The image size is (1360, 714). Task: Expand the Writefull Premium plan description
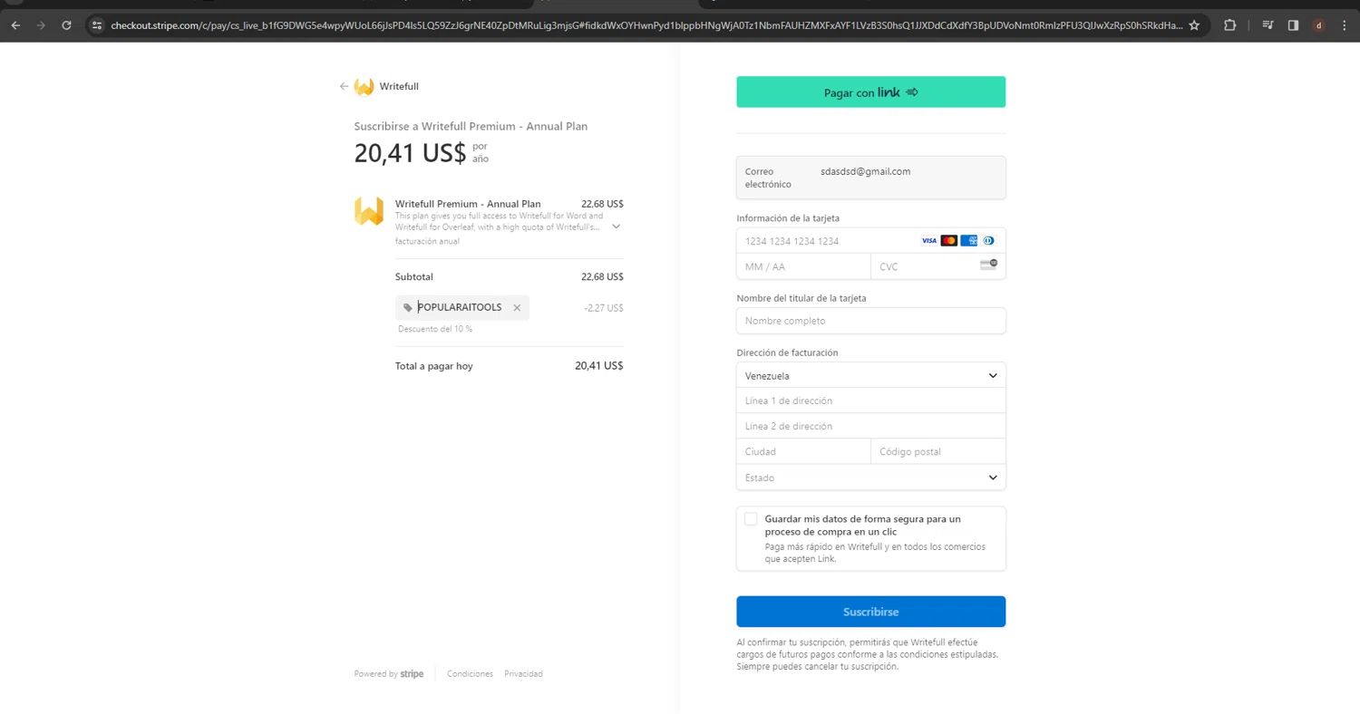[616, 227]
